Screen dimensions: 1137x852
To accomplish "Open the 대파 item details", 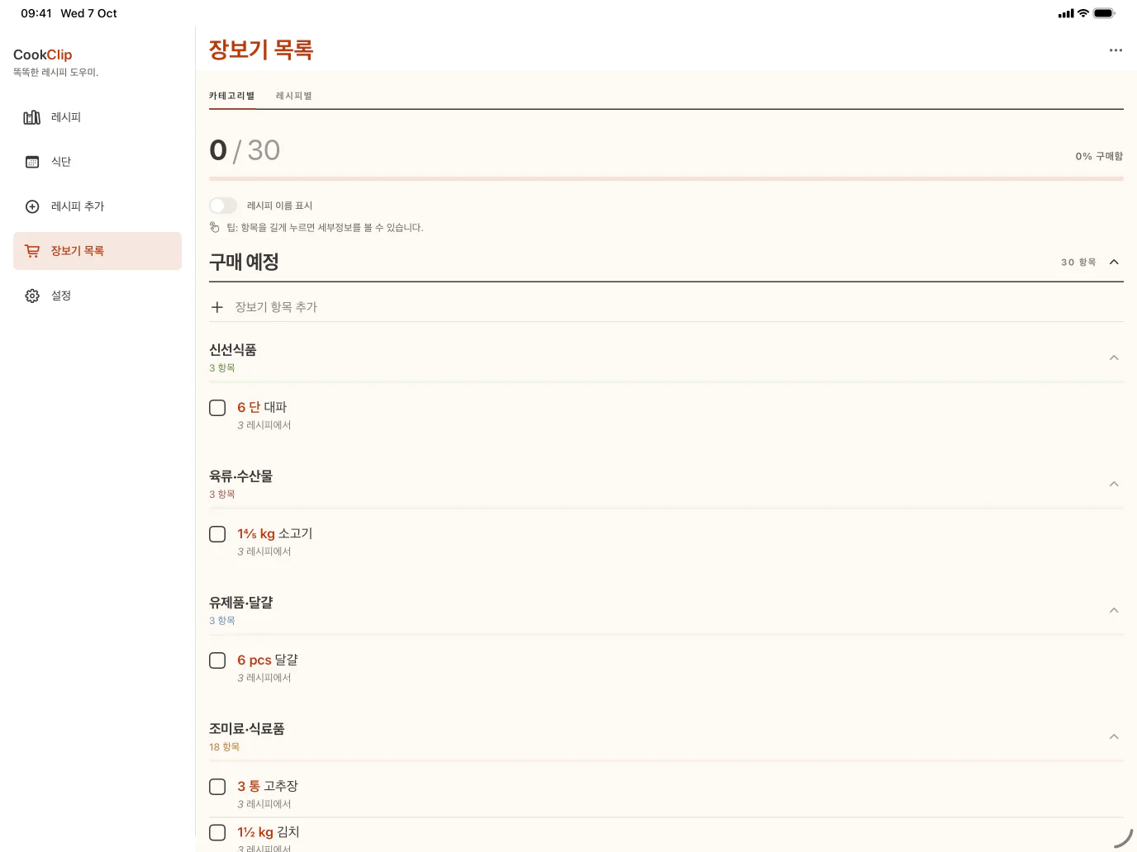I will (x=666, y=415).
